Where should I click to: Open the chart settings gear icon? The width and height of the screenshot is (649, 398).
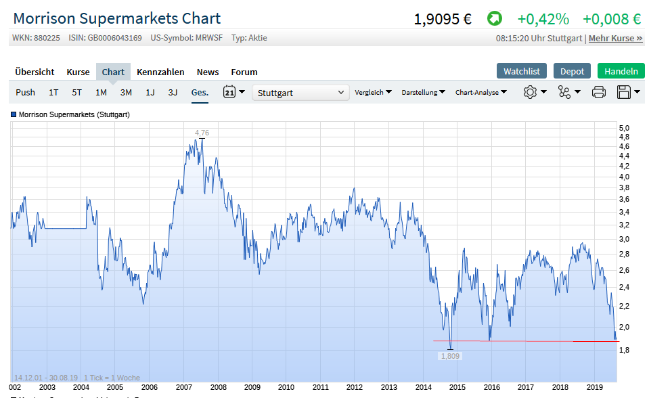(x=530, y=92)
